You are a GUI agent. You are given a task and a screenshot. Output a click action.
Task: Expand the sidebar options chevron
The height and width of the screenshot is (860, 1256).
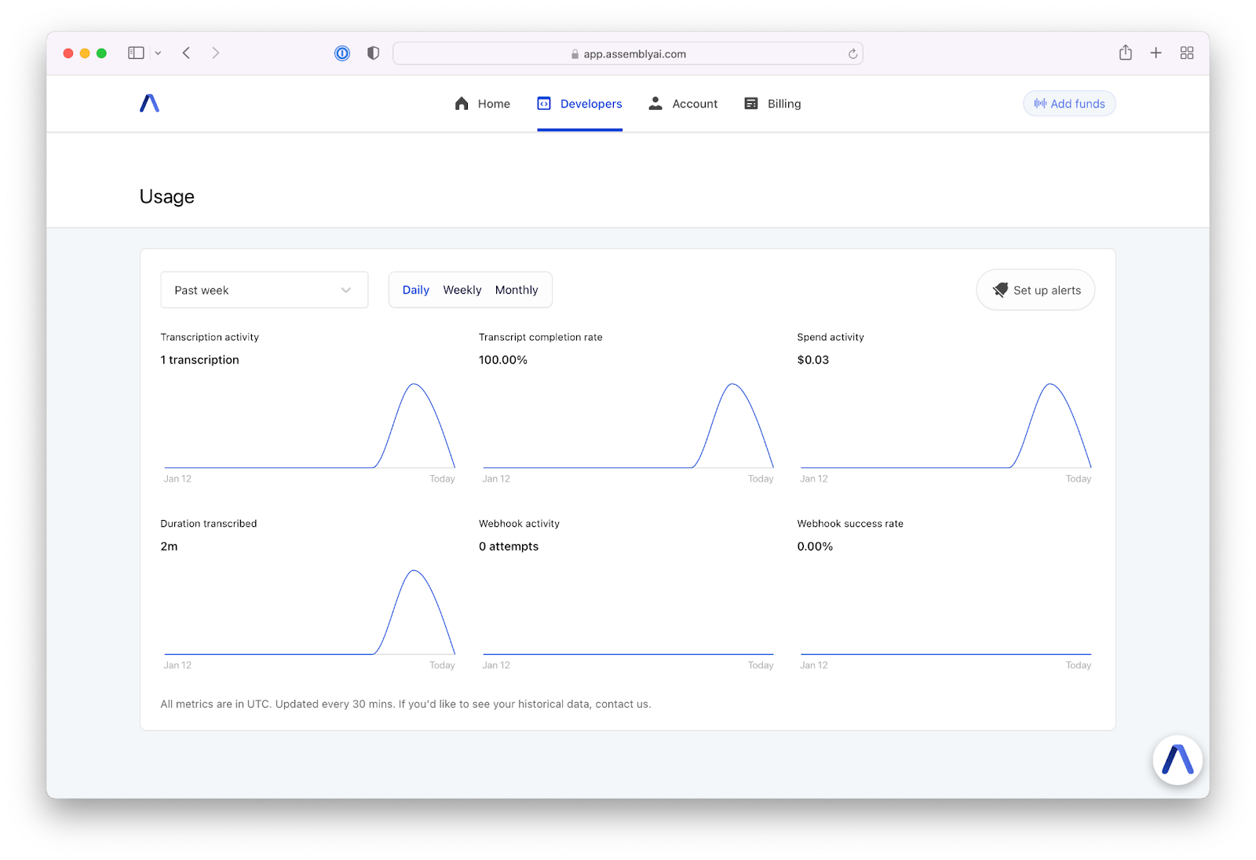(158, 53)
